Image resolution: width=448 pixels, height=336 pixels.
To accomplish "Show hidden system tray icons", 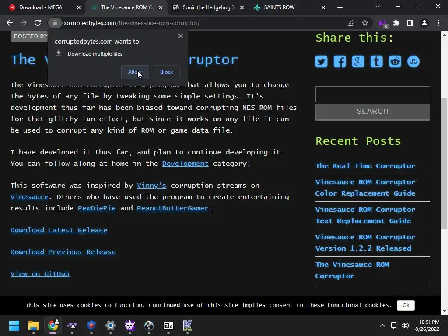I will (382, 325).
